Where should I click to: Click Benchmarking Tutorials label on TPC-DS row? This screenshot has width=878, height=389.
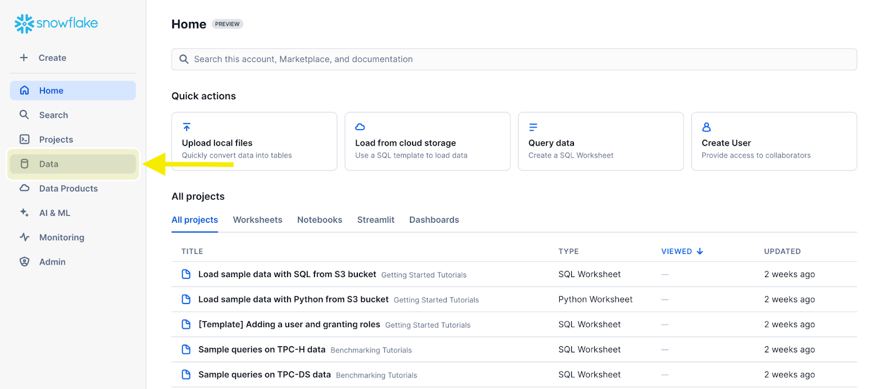376,375
